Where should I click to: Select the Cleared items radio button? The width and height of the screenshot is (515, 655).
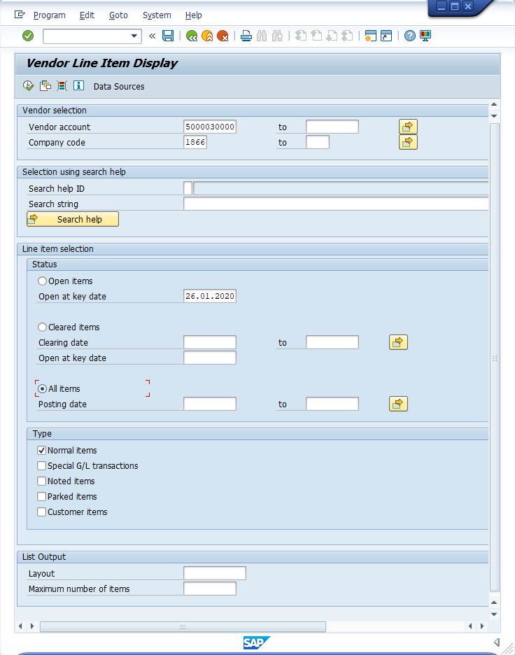point(43,327)
